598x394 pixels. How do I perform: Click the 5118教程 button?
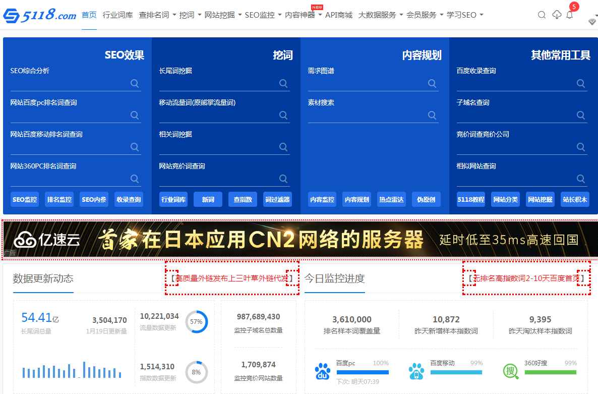(471, 199)
